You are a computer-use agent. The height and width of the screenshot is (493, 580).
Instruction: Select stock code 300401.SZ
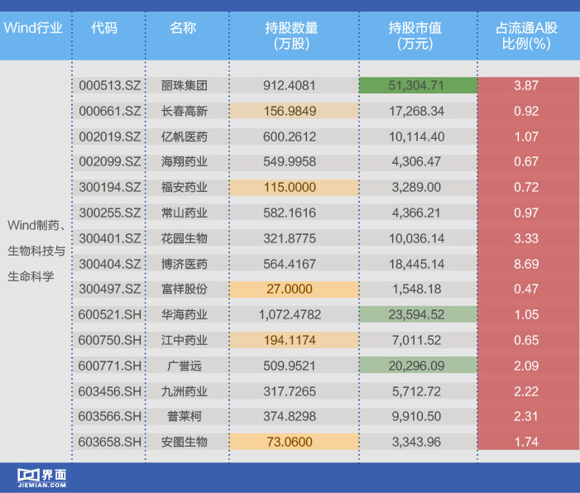[110, 238]
